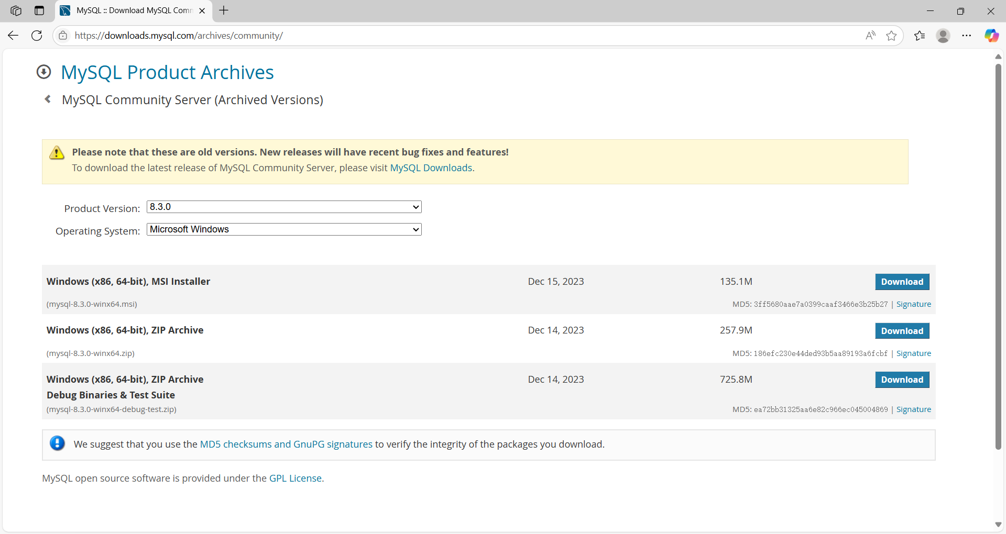Open the Operating System dropdown
Viewport: 1006px width, 534px height.
click(284, 229)
